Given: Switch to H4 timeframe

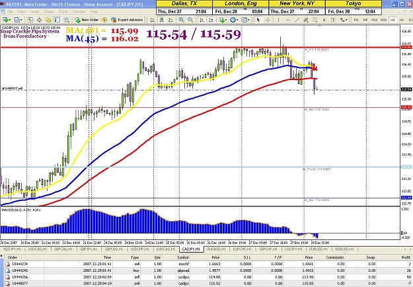Looking at the screenshot, I should [x=402, y=20].
